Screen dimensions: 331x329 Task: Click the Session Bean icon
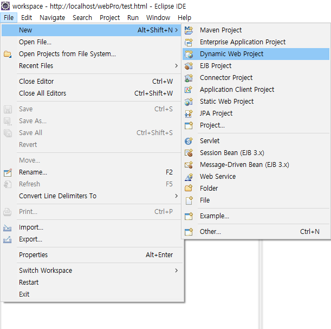(189, 153)
